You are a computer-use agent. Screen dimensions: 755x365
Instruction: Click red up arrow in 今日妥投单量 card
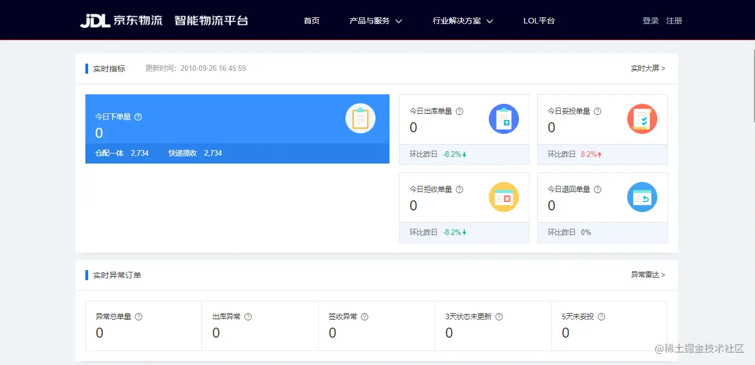[599, 155]
